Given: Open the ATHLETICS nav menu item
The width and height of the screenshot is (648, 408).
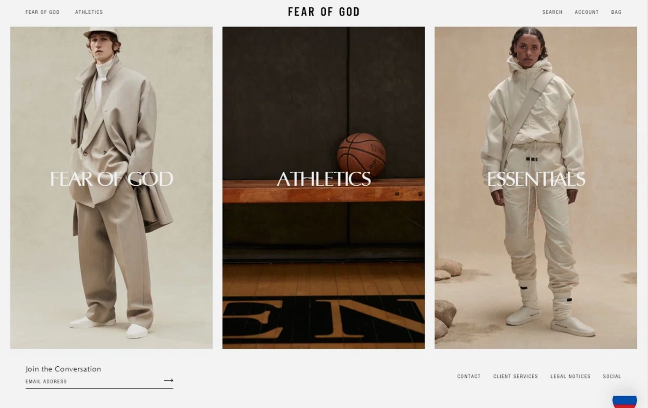Looking at the screenshot, I should click(x=89, y=12).
